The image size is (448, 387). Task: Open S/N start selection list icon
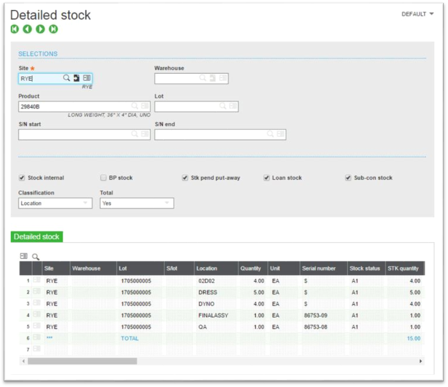point(145,134)
